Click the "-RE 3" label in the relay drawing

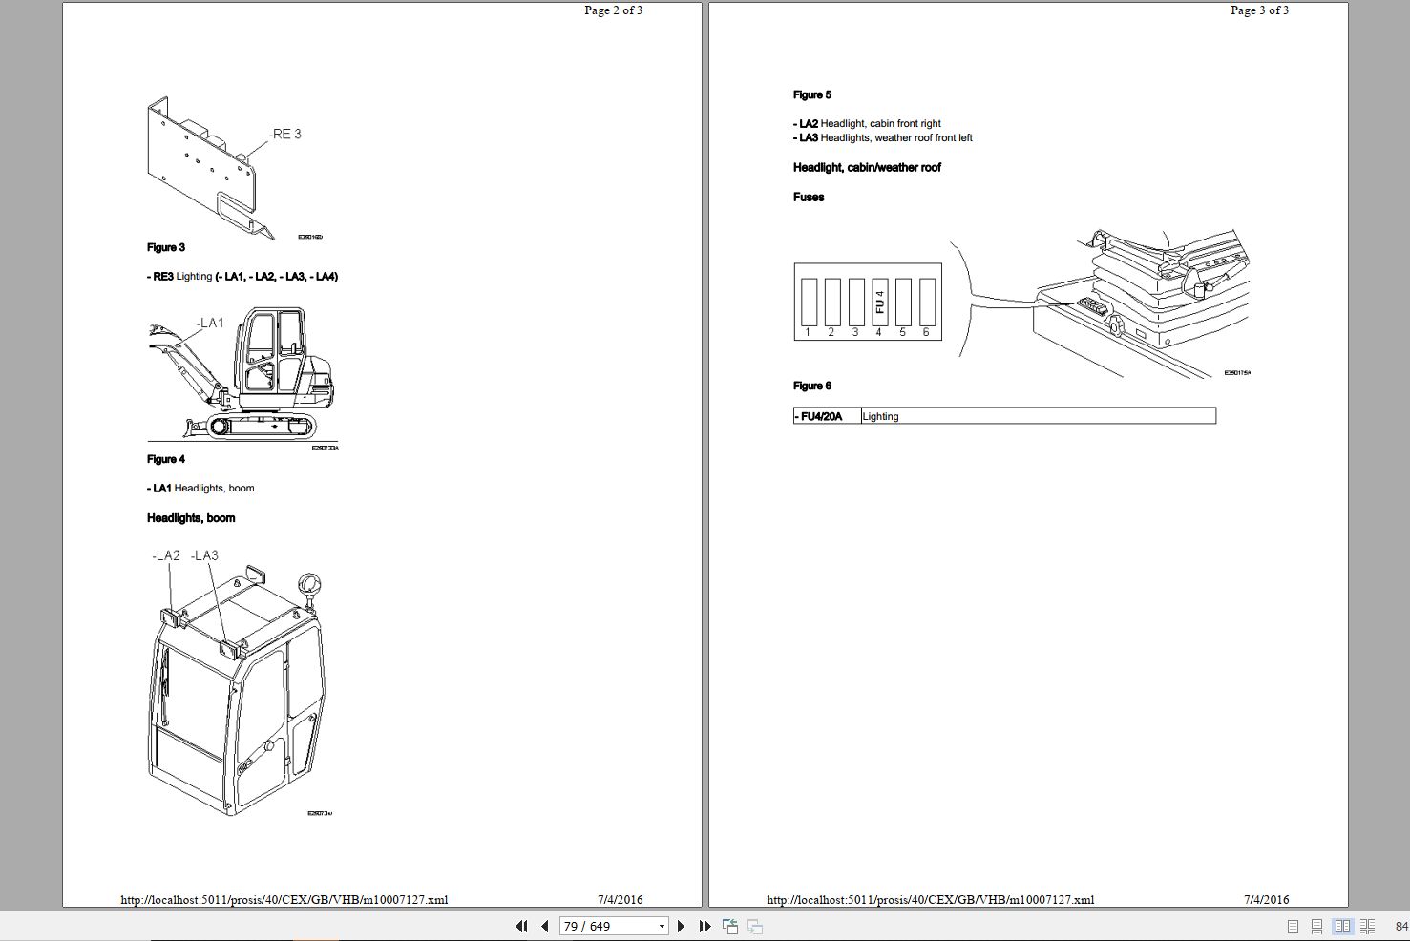coord(285,135)
